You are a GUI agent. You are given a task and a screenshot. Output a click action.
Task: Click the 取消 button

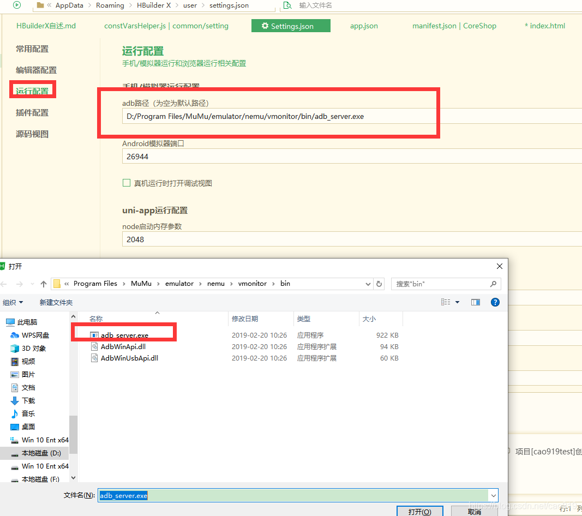[475, 512]
